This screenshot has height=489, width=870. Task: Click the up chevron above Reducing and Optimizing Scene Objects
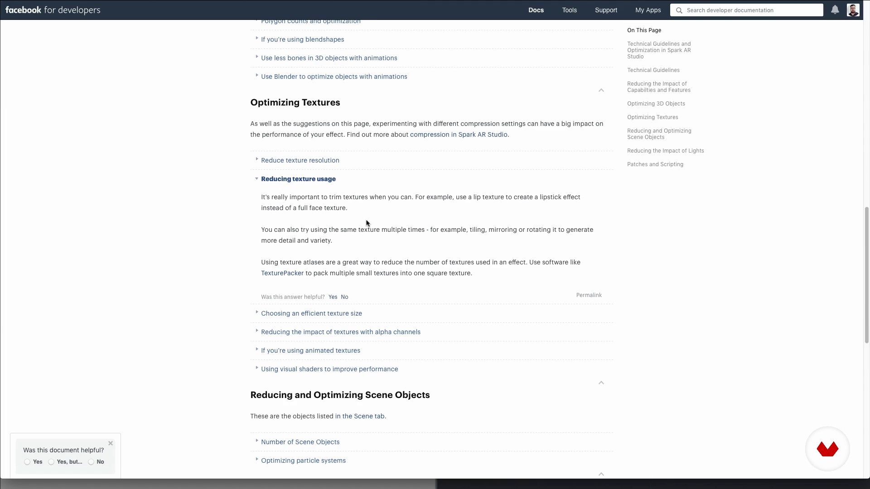point(601,383)
